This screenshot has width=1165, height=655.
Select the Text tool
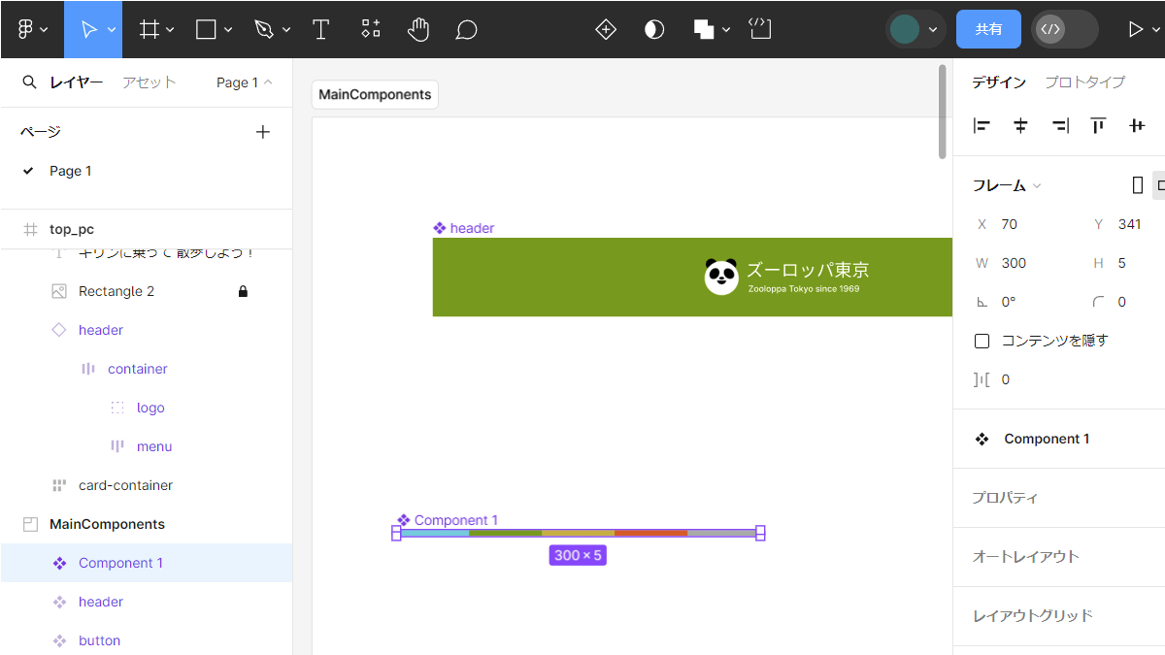point(321,29)
